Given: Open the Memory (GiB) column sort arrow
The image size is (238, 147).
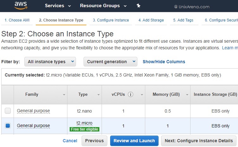Looking at the screenshot, I should pyautogui.click(x=187, y=95).
